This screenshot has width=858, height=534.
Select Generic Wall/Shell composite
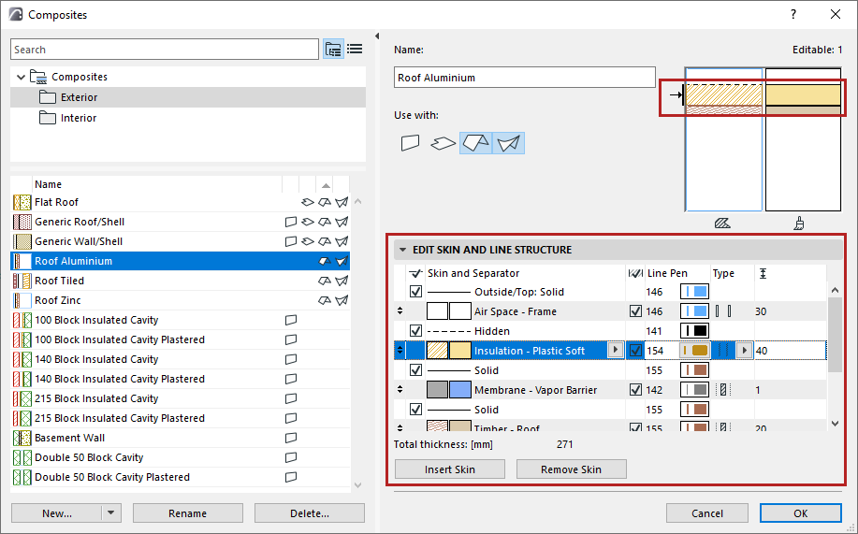[x=180, y=241]
